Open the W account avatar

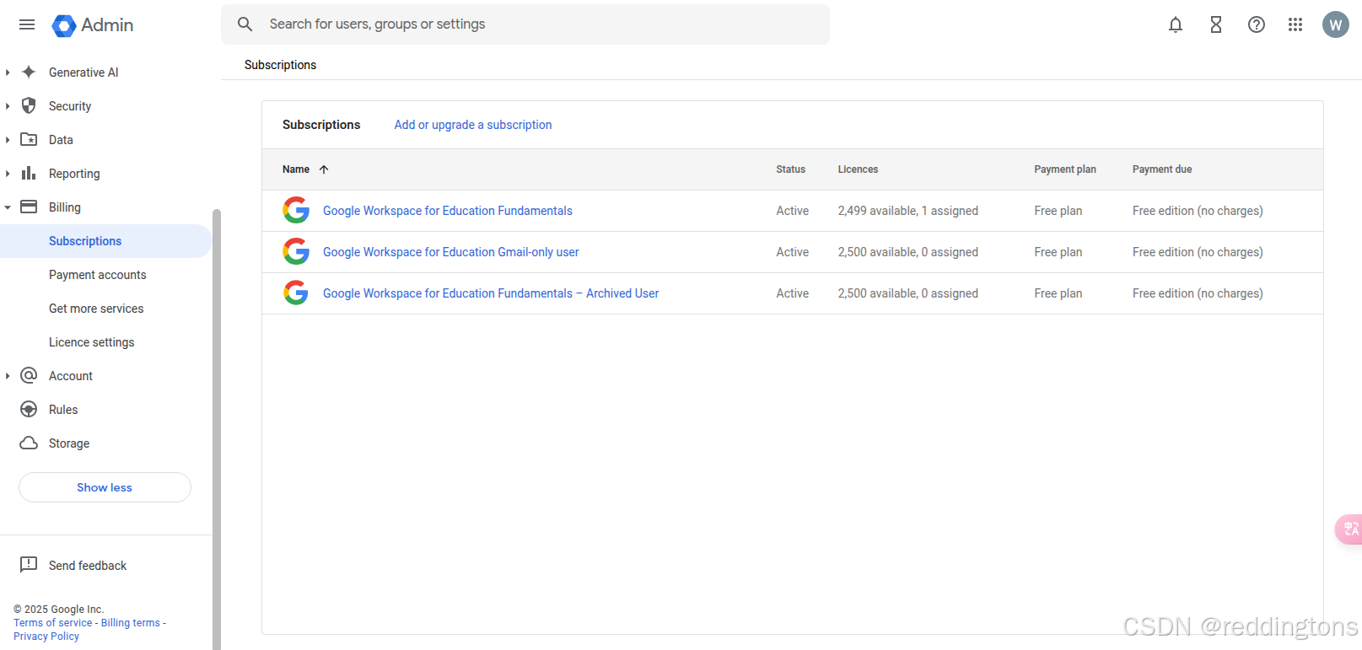(1336, 25)
